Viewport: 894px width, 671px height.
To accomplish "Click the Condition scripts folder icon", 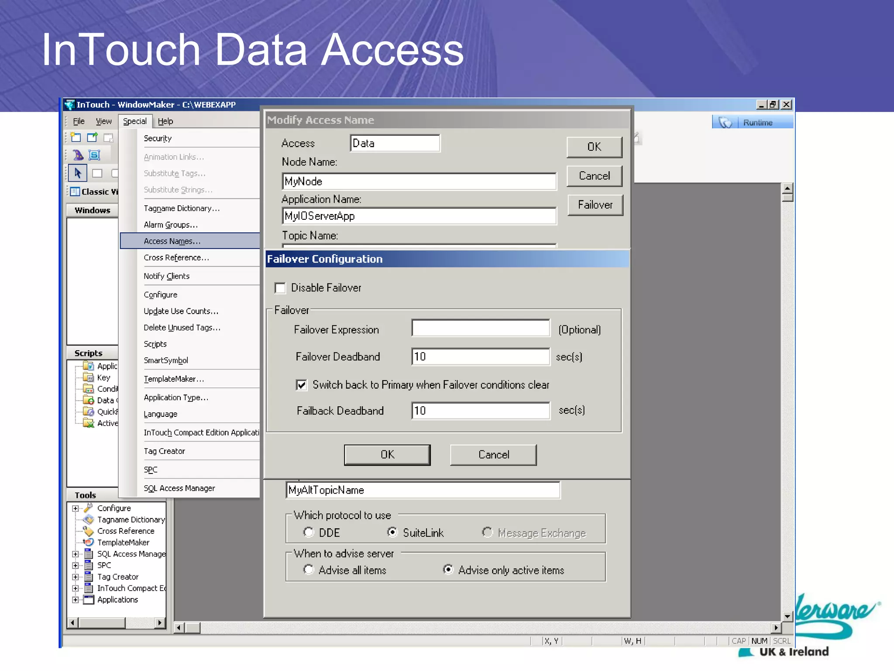I will pos(88,388).
